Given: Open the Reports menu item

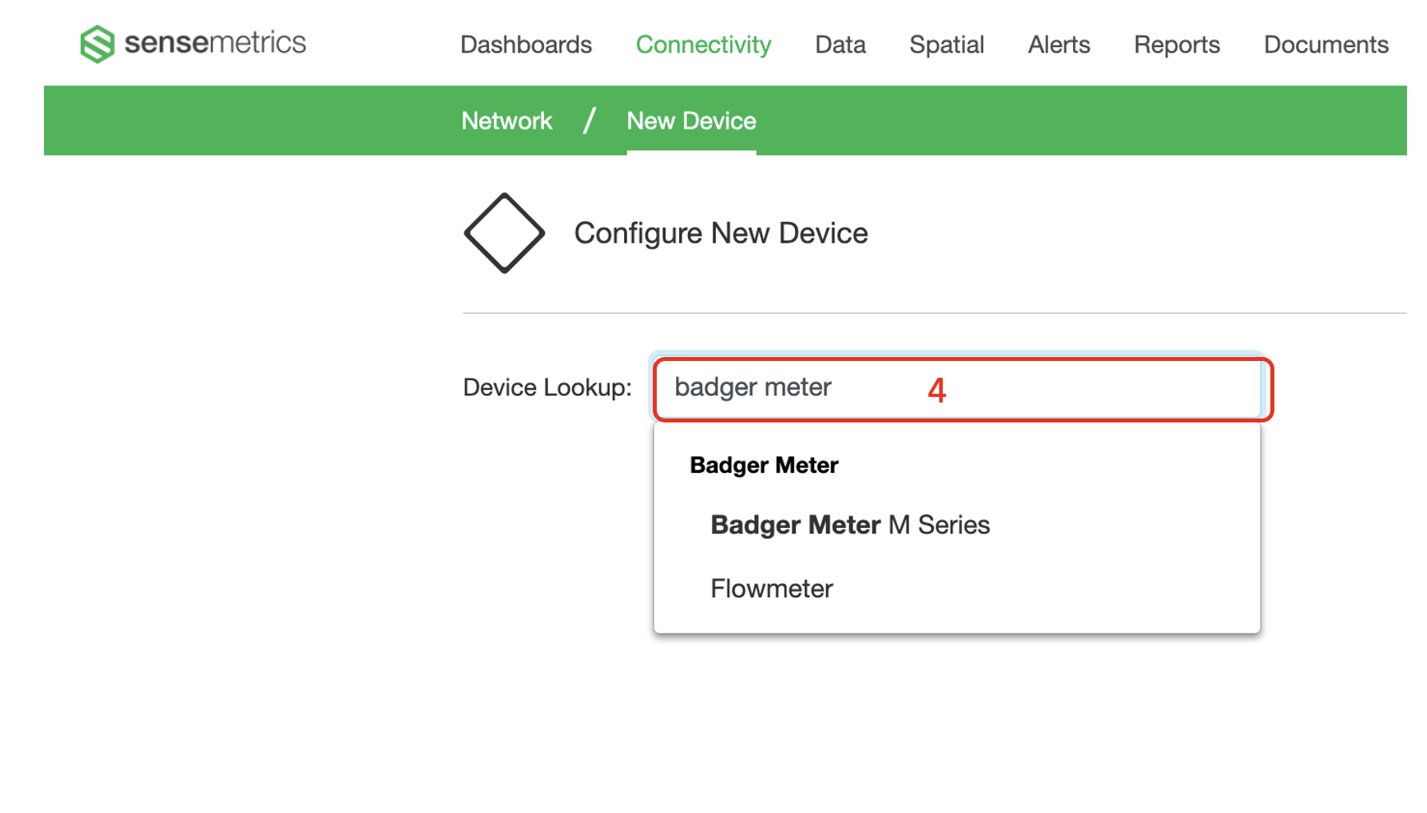Looking at the screenshot, I should (x=1177, y=45).
